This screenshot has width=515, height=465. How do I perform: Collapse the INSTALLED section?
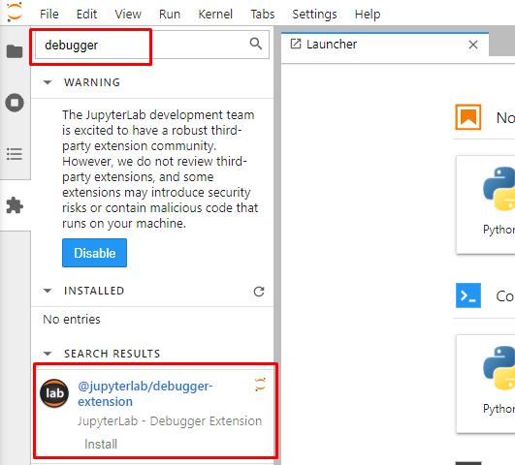coord(48,291)
